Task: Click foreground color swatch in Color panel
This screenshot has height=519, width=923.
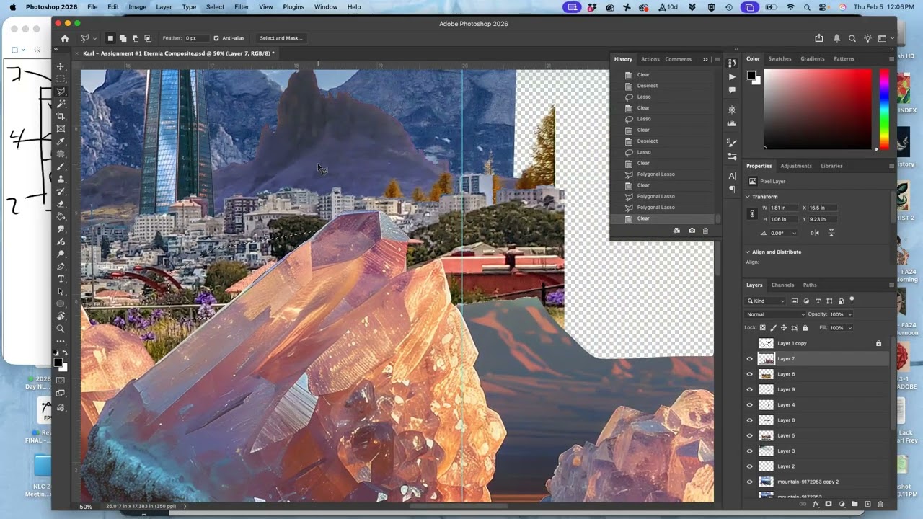Action: [x=751, y=75]
